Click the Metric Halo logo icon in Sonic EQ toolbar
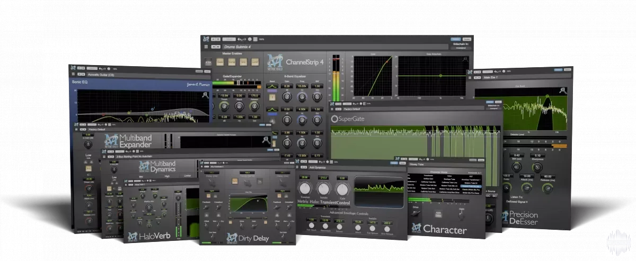 (73, 68)
